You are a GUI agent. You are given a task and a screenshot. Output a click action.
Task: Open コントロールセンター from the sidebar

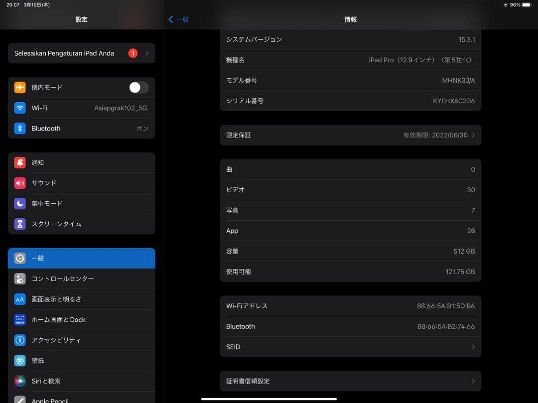(x=81, y=278)
